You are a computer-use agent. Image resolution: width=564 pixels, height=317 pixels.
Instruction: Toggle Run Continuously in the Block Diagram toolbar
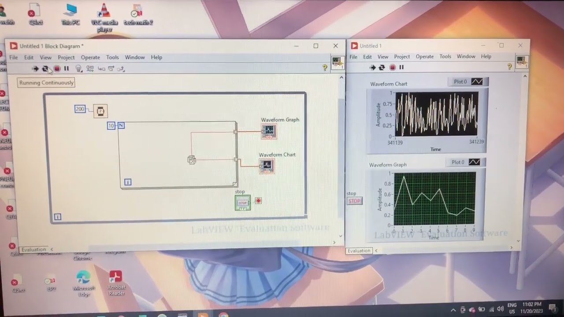45,68
